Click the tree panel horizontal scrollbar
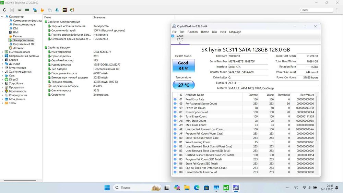The image size is (343, 193). (x=20, y=180)
